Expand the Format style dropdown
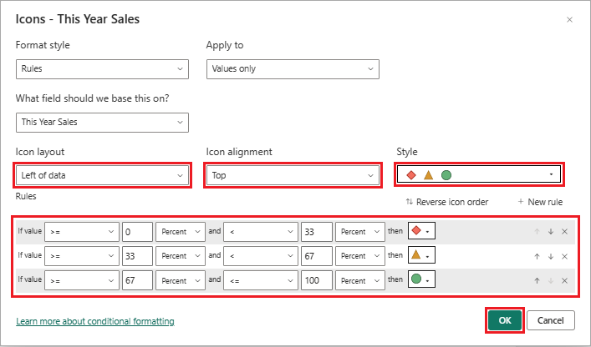This screenshot has height=347, width=591. coord(102,68)
